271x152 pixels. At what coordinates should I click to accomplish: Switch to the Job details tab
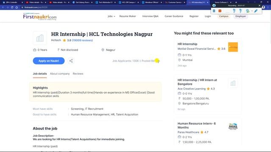40,74
